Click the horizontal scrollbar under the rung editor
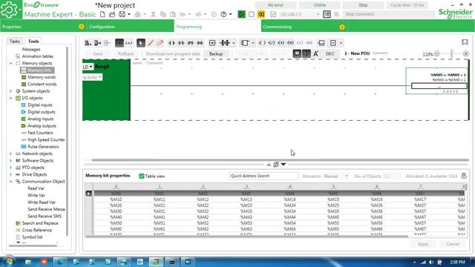475x267 pixels. click(280, 160)
